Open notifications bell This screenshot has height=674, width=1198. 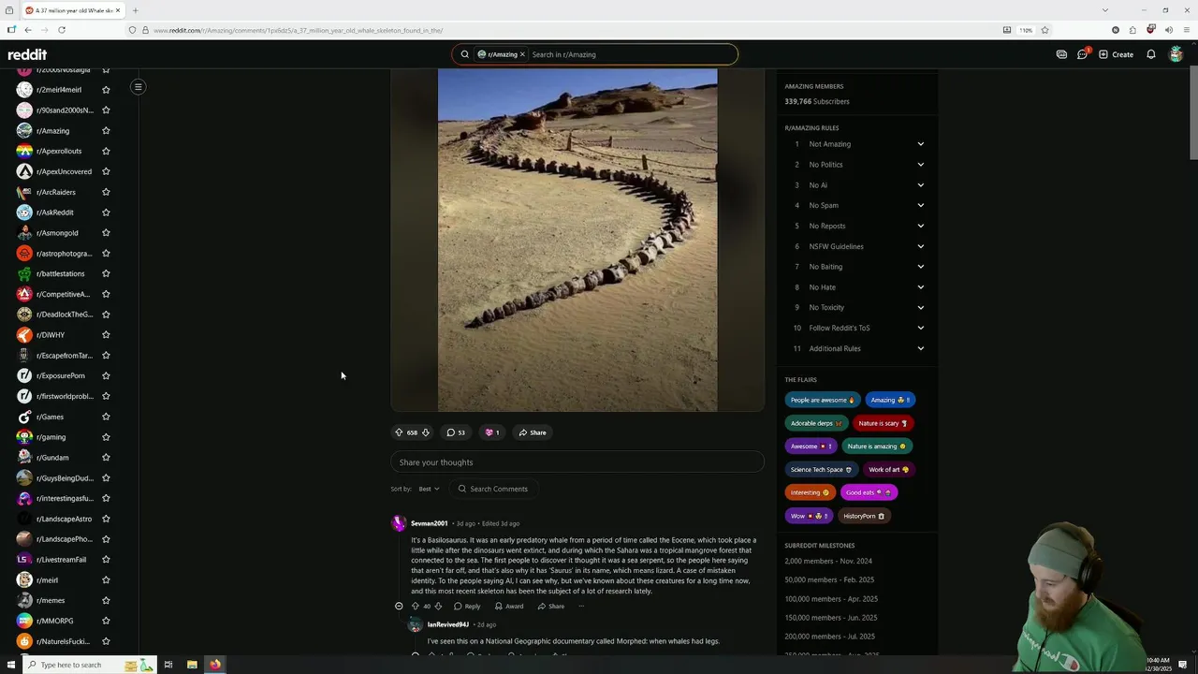1151,54
